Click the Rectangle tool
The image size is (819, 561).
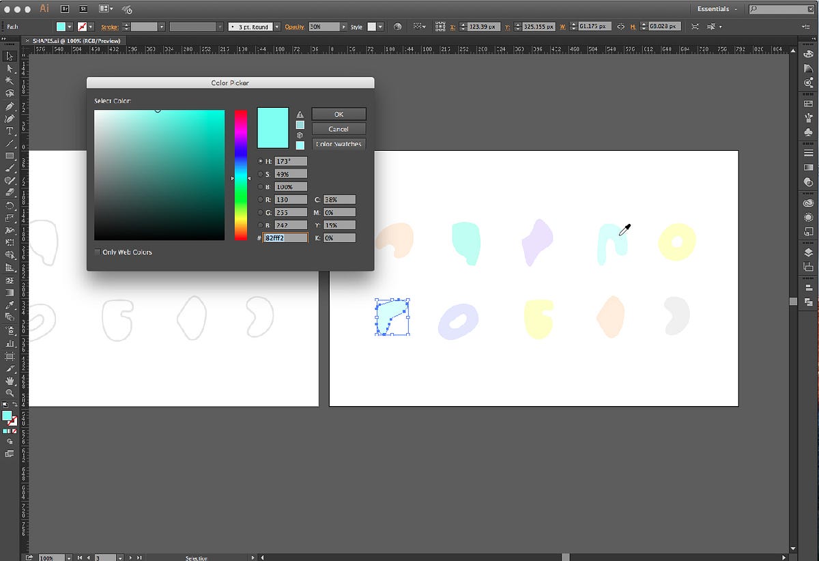pos(10,156)
